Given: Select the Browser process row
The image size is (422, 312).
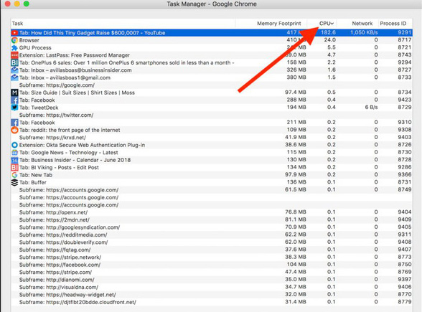Looking at the screenshot, I should click(212, 40).
